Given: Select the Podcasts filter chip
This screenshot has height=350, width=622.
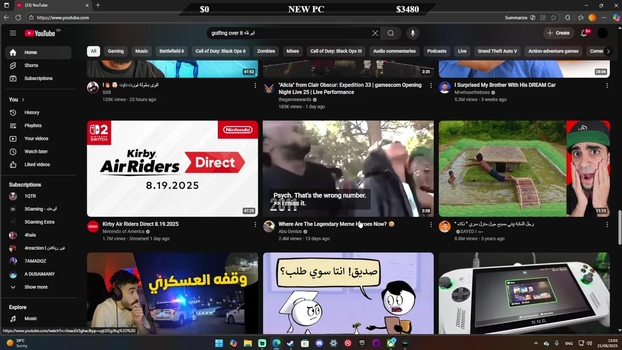Looking at the screenshot, I should click(x=437, y=51).
